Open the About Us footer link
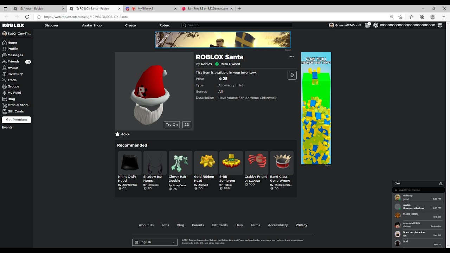 146,225
